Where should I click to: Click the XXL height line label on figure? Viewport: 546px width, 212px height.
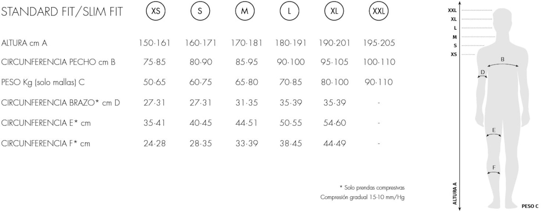click(x=452, y=10)
